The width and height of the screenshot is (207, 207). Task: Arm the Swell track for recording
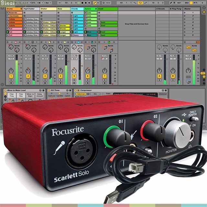(x=105, y=83)
